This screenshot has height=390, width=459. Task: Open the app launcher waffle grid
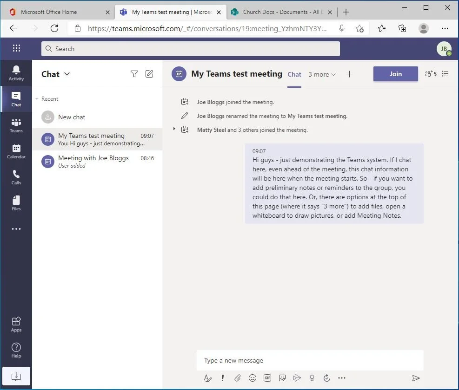click(x=16, y=48)
